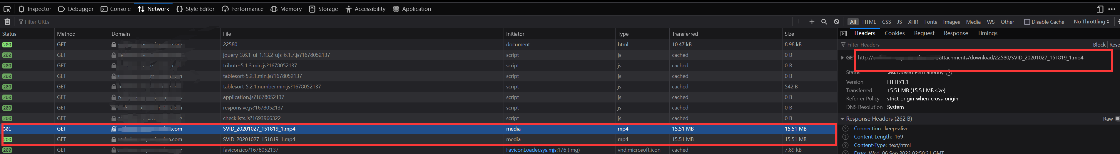Open the Cookies details tab

click(x=894, y=33)
